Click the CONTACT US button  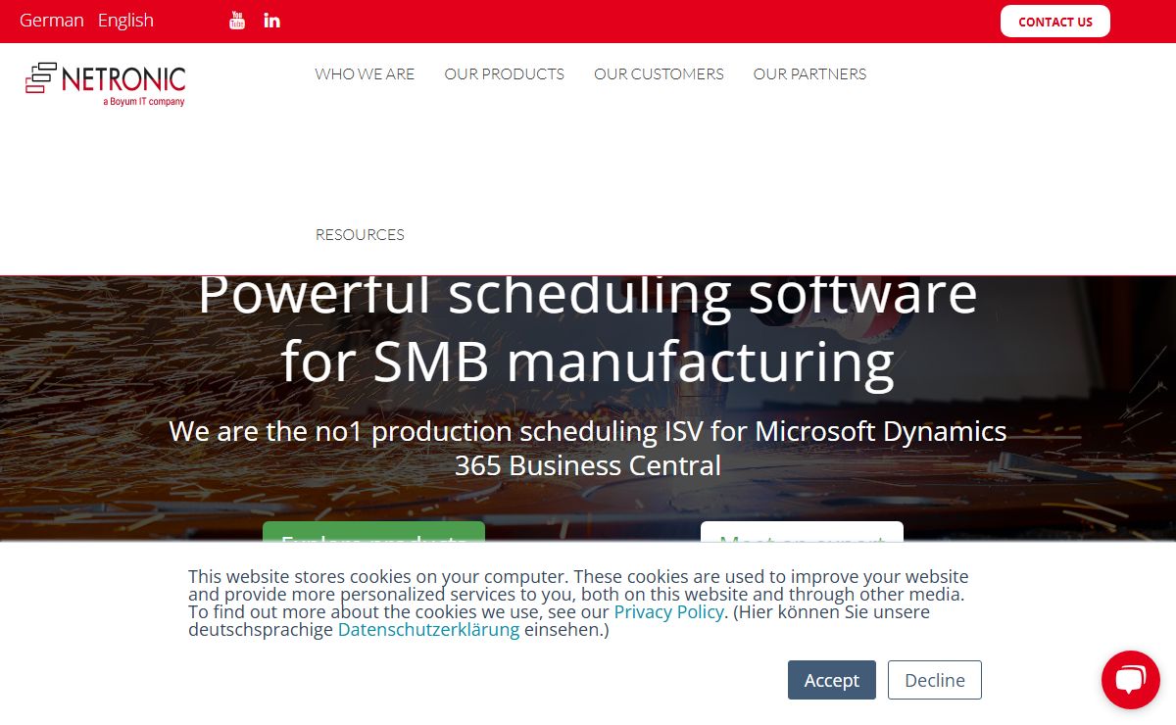pos(1055,22)
